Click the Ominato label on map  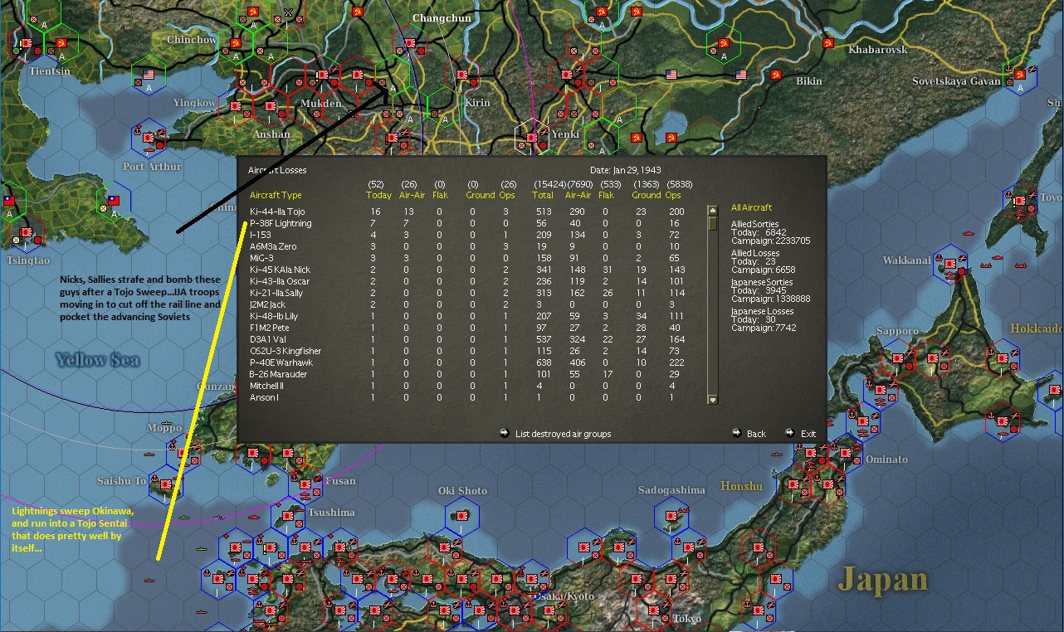point(887,459)
